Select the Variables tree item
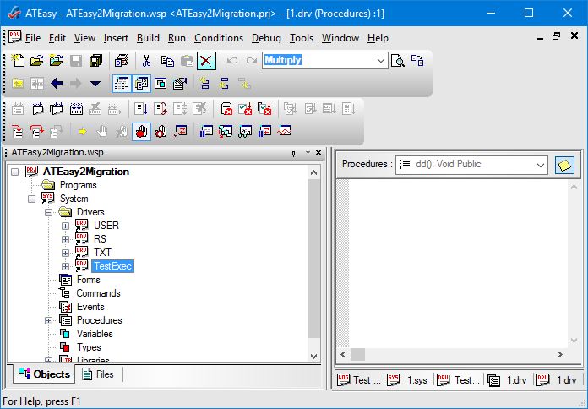 tap(95, 334)
